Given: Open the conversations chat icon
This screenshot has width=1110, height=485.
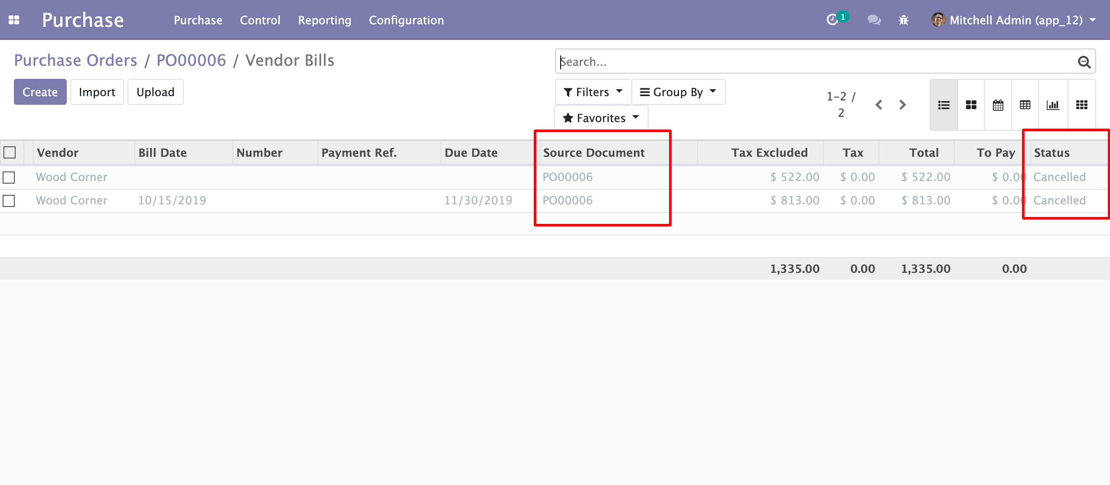Looking at the screenshot, I should (x=874, y=20).
